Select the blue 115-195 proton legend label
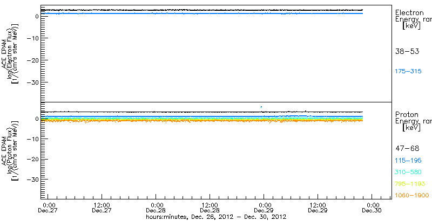Image resolution: width=432 pixels, height=221 pixels. click(408, 161)
